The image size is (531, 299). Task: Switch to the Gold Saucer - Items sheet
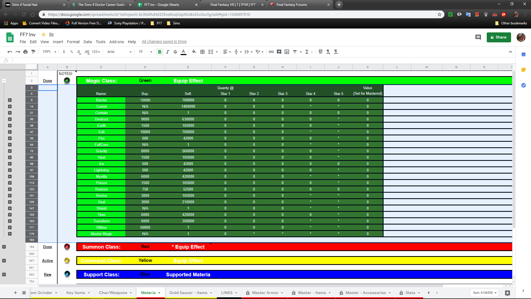point(191,293)
